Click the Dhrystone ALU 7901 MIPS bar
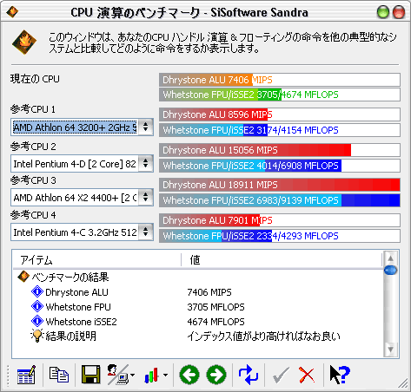 (x=280, y=220)
